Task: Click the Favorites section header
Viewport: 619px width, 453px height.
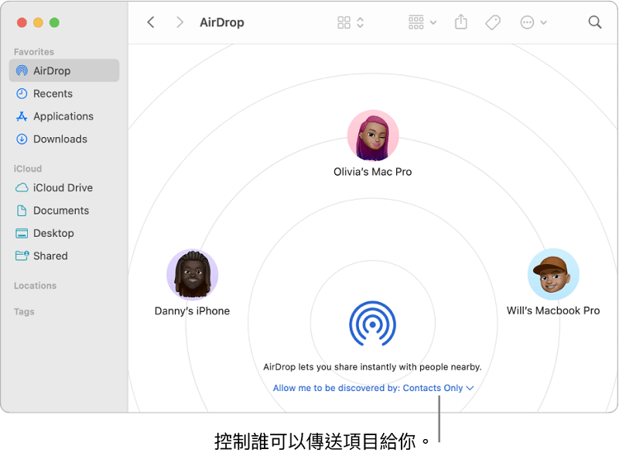Action: point(34,52)
